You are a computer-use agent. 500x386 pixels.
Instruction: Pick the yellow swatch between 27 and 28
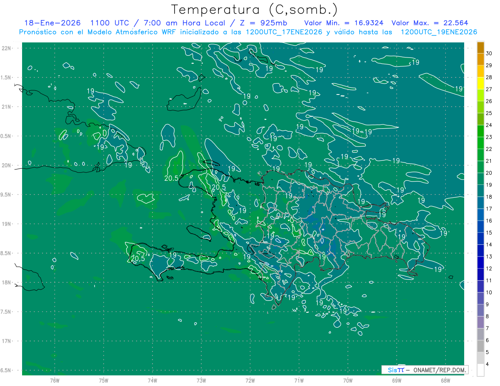tap(480, 83)
